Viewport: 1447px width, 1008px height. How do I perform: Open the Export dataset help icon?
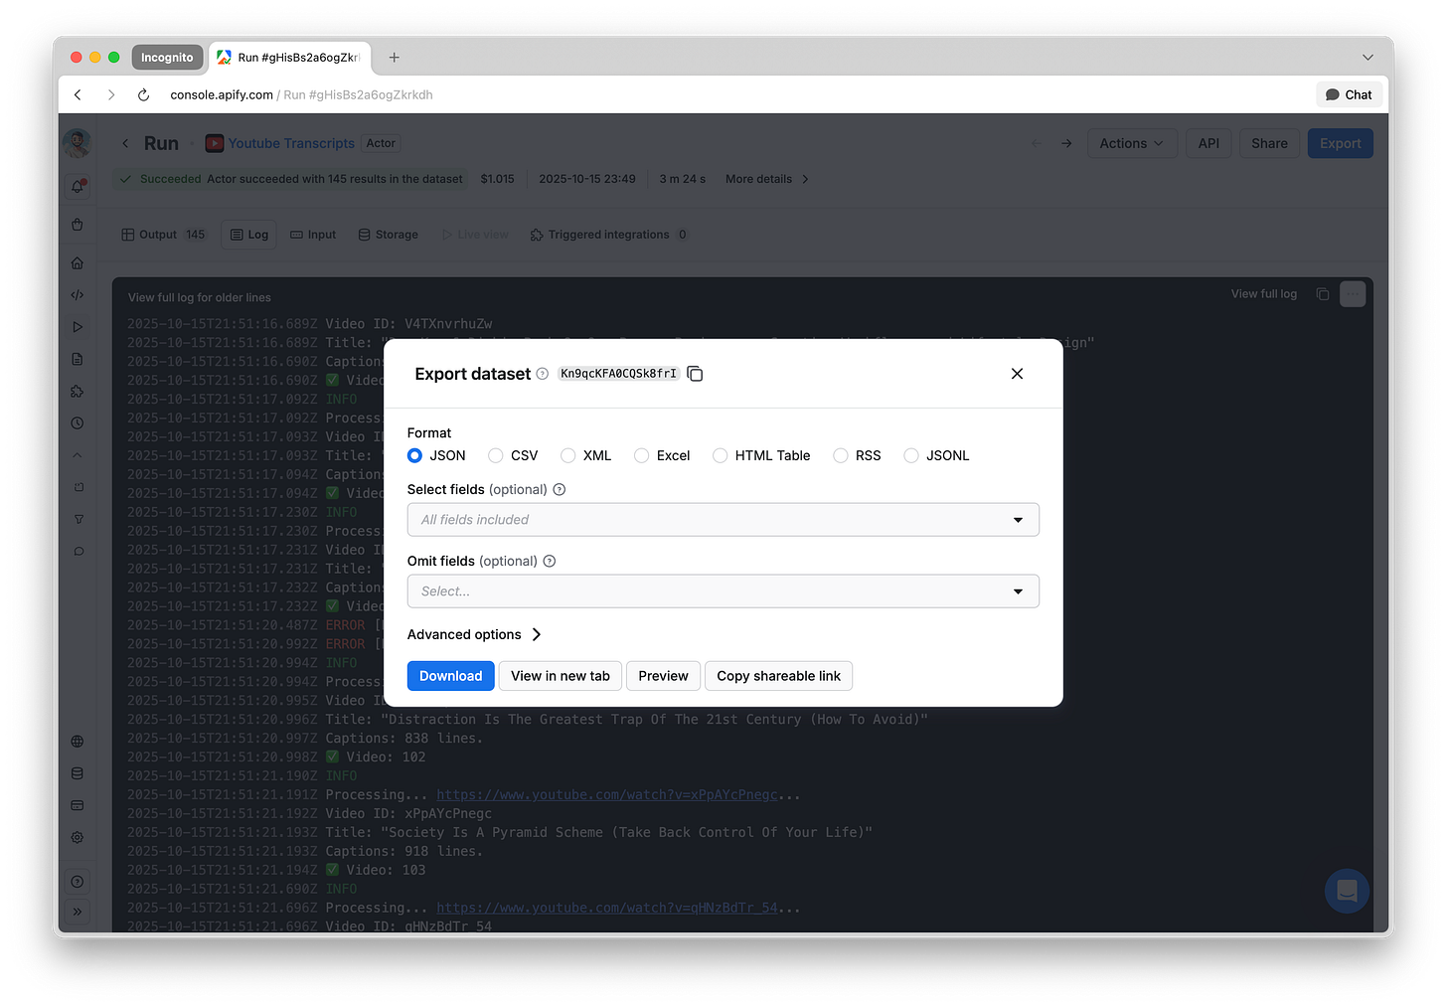pyautogui.click(x=542, y=374)
